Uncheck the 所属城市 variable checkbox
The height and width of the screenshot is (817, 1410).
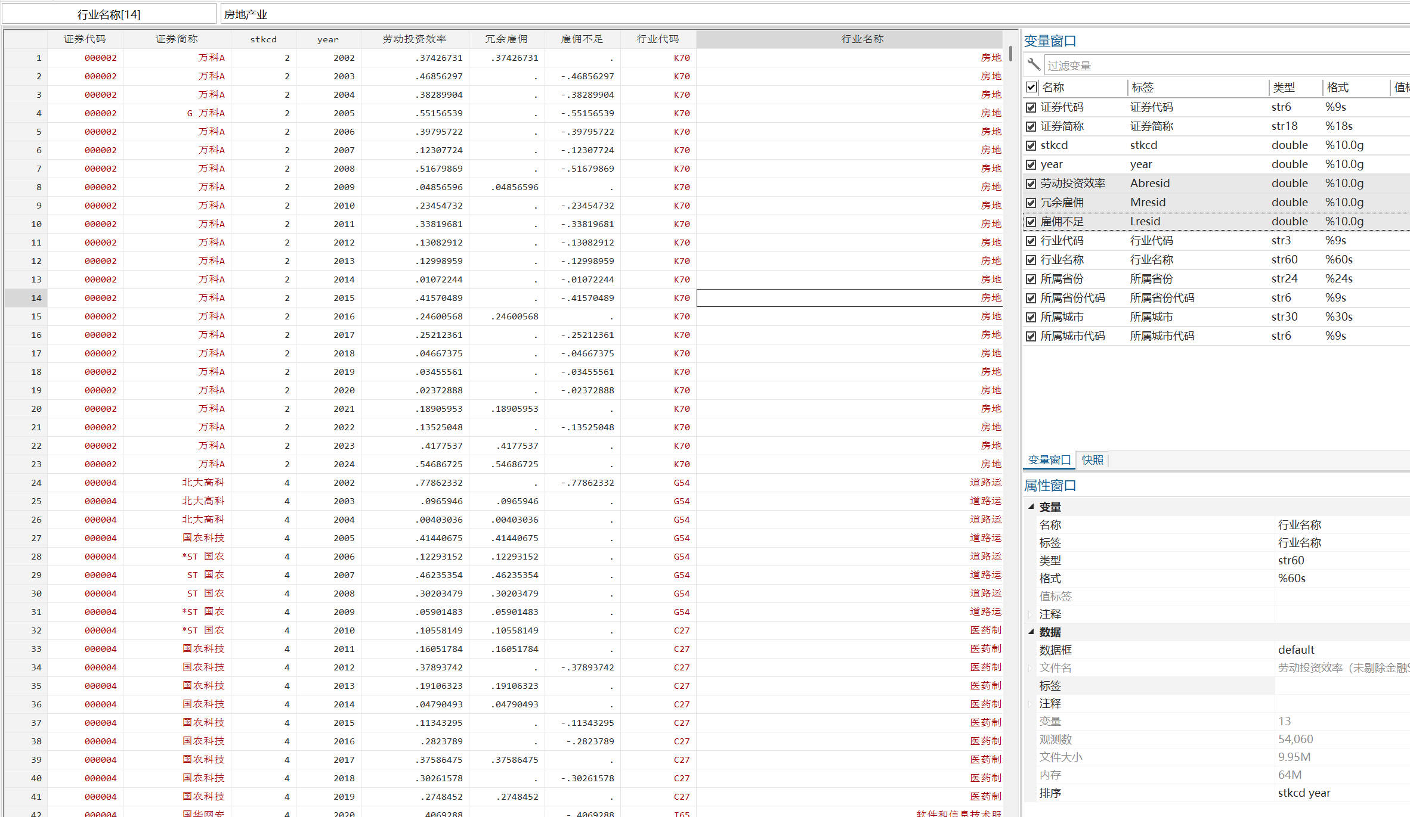[x=1031, y=317]
